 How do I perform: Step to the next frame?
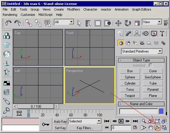127,121
